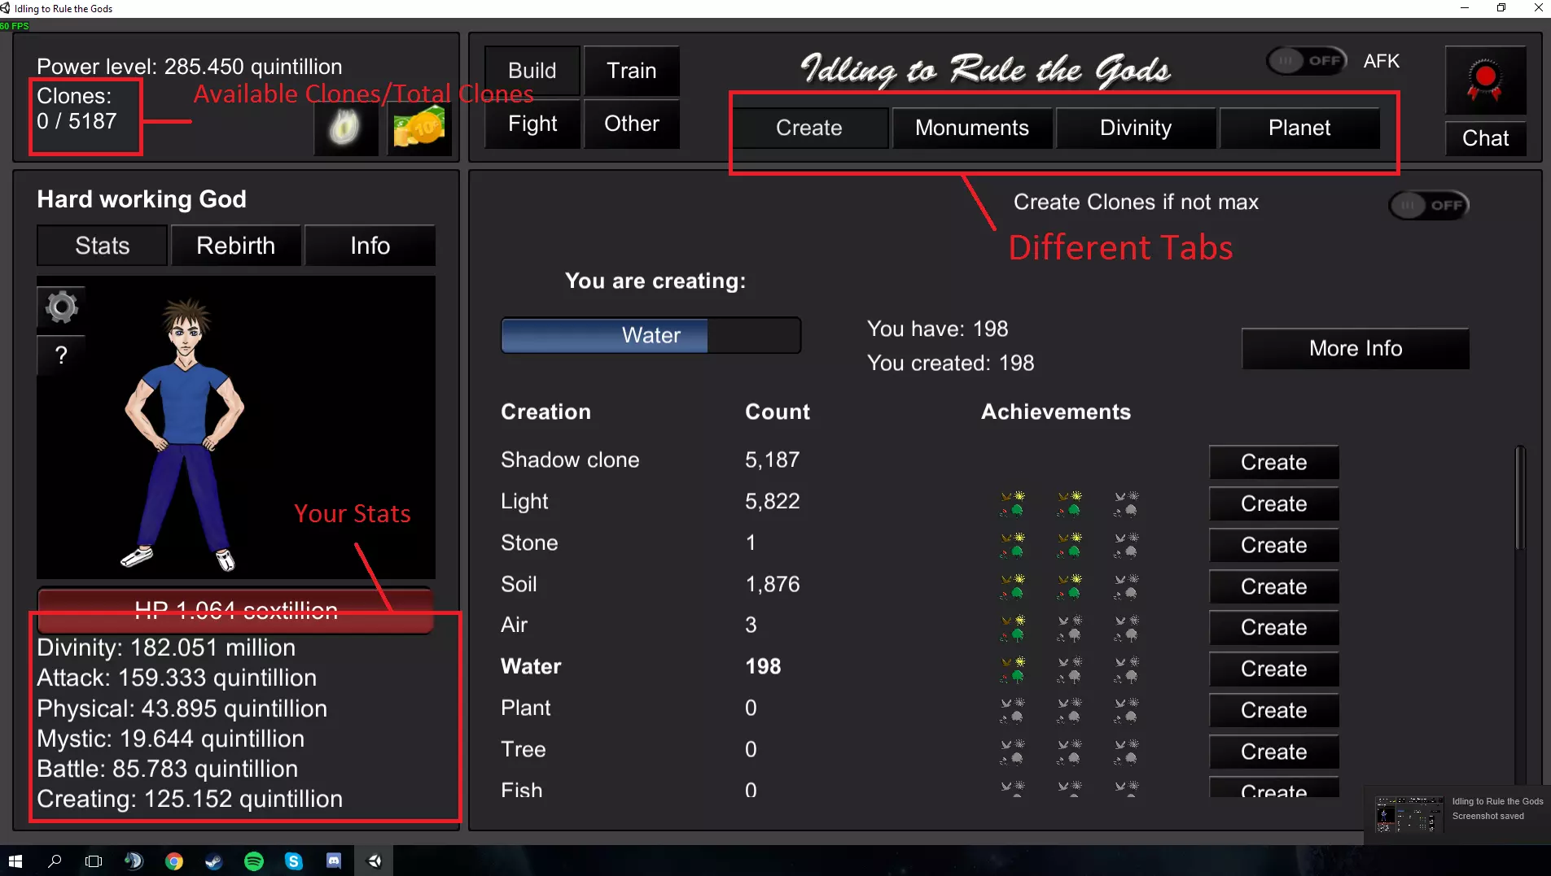
Task: Select second achievement icon in Soil row
Action: (x=1070, y=586)
